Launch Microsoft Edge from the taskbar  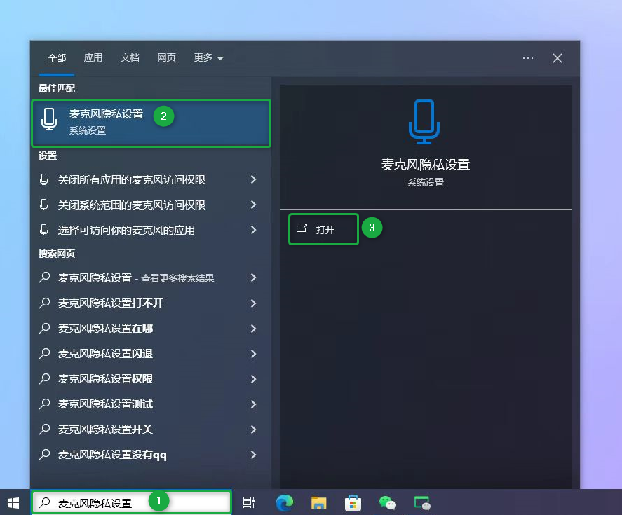pyautogui.click(x=285, y=503)
